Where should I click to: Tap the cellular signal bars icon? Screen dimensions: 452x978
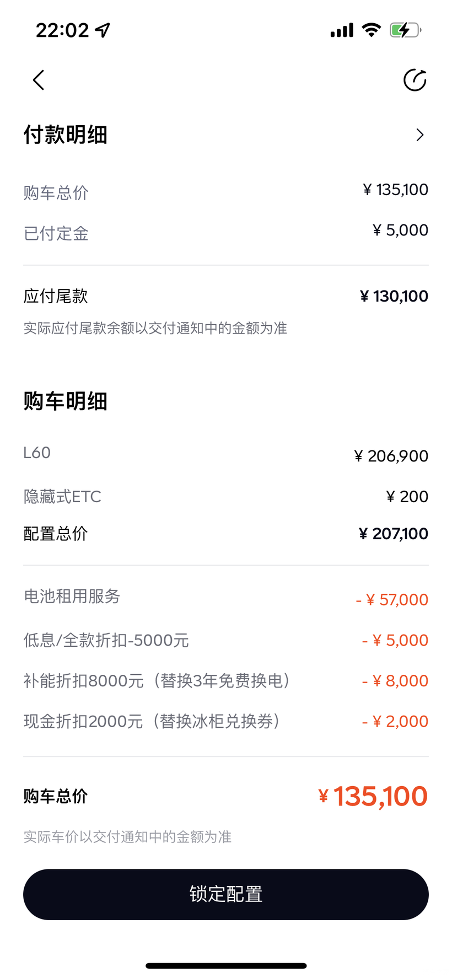[x=342, y=30]
